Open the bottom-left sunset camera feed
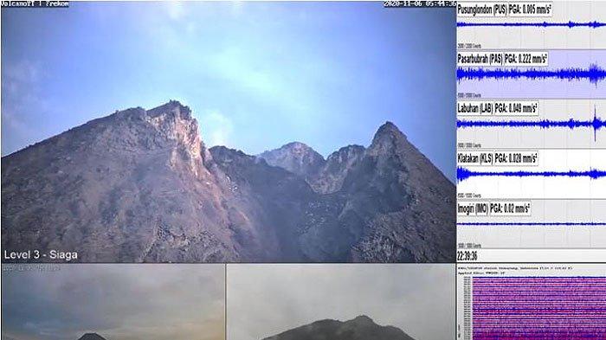The image size is (606, 340). coord(113,302)
